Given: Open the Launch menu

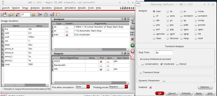Looking at the screenshot, I should tap(6, 8).
